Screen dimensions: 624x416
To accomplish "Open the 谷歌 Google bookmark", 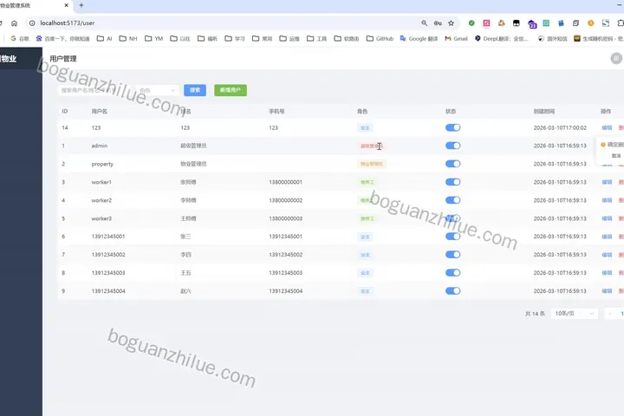I will pos(20,39).
